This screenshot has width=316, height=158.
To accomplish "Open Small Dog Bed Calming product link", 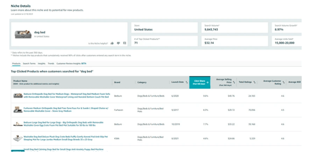I will point(63,149).
